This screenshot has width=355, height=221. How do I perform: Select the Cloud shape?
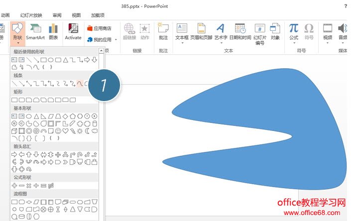point(95,131)
